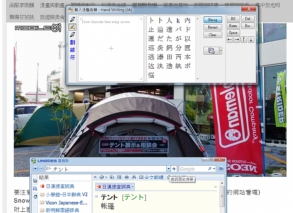Image resolution: width=293 pixels, height=213 pixels.
Task: Click Recog to recognize handwriting
Action: point(213,20)
